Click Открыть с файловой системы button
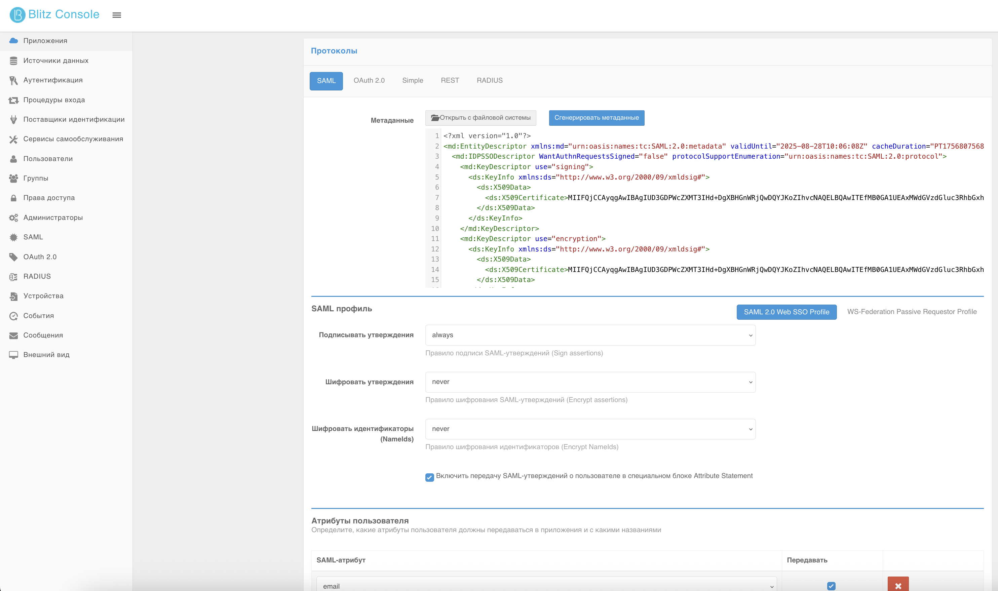998x591 pixels. click(481, 118)
